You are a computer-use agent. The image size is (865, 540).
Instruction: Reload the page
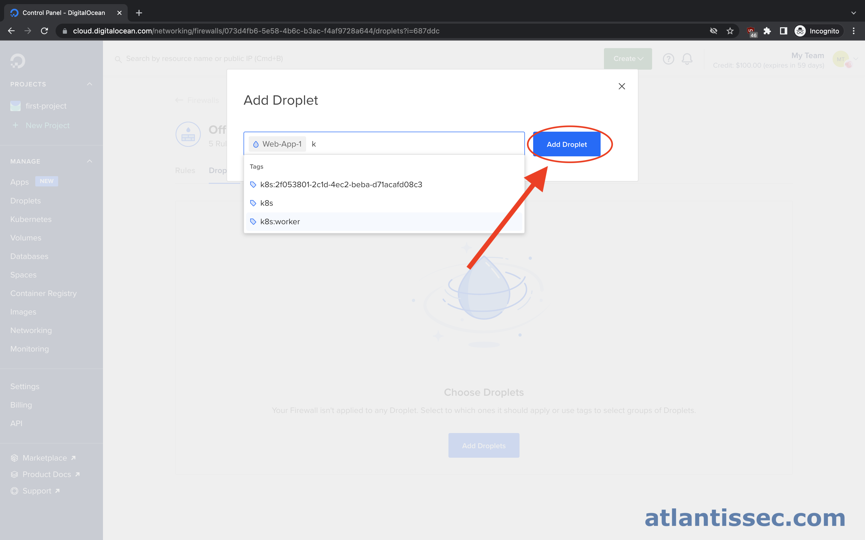44,31
